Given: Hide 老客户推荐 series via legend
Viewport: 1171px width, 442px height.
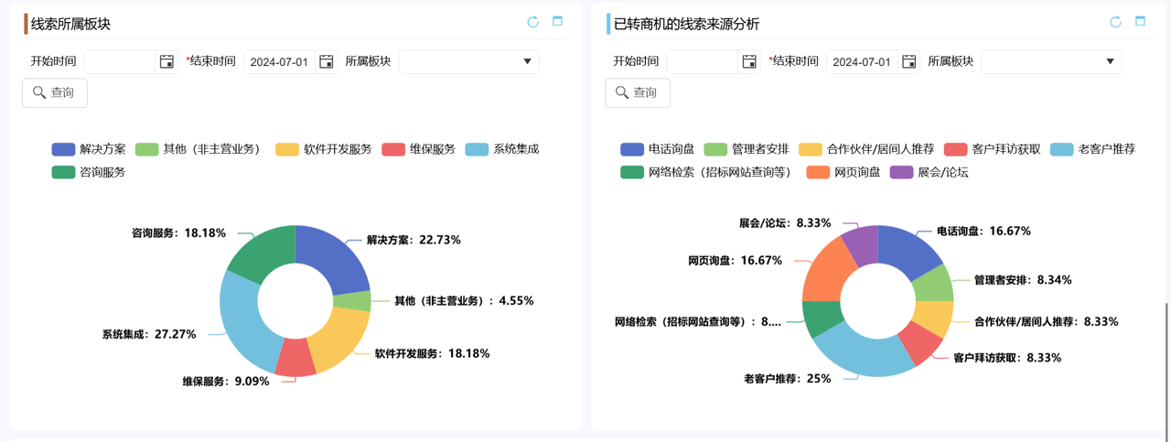Looking at the screenshot, I should (x=1094, y=149).
